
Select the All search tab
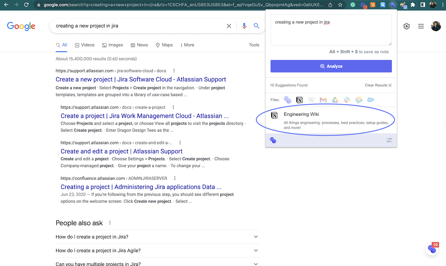(62, 45)
